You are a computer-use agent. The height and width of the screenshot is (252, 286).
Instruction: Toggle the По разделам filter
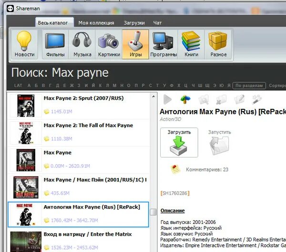pos(249,85)
